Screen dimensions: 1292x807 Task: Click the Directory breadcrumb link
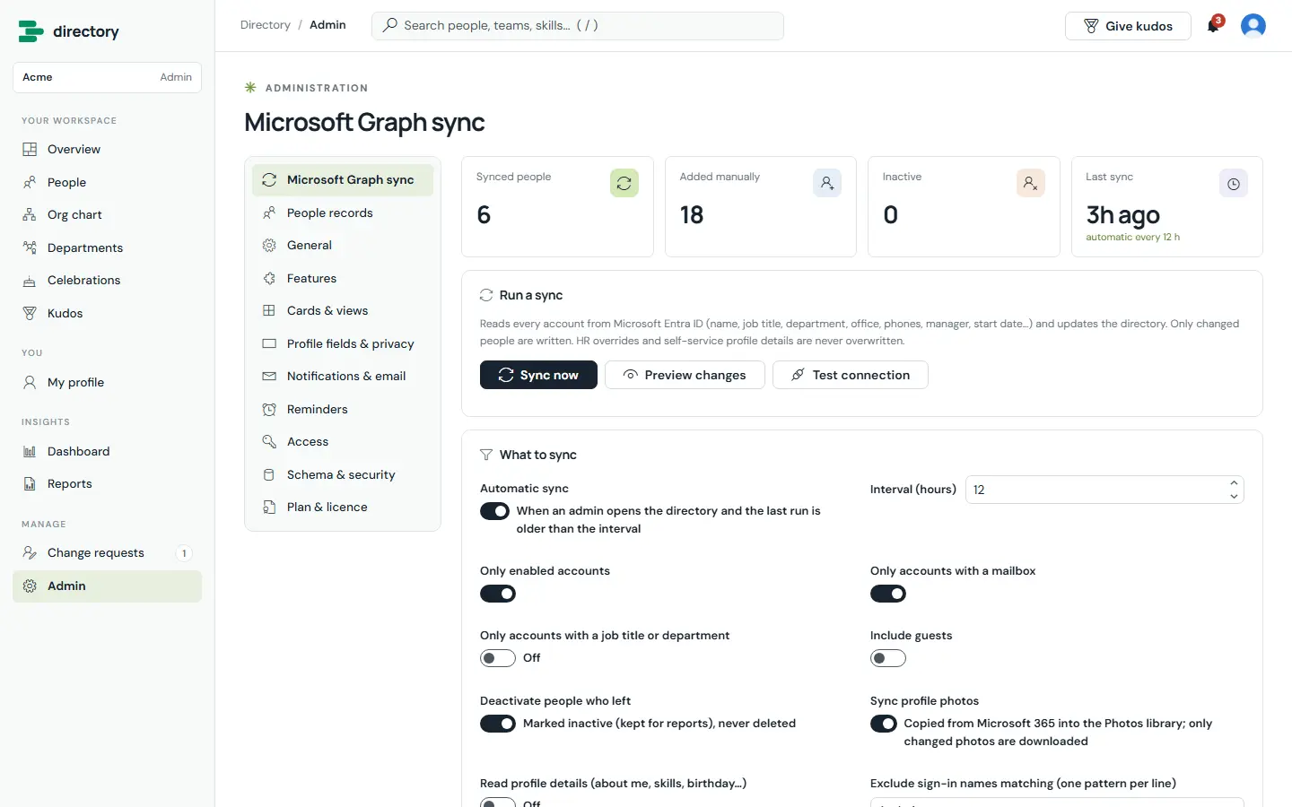266,25
